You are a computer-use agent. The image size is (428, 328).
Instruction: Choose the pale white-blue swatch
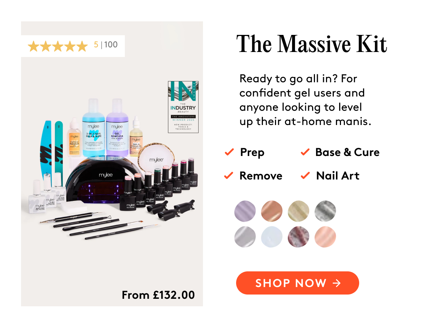[272, 237]
